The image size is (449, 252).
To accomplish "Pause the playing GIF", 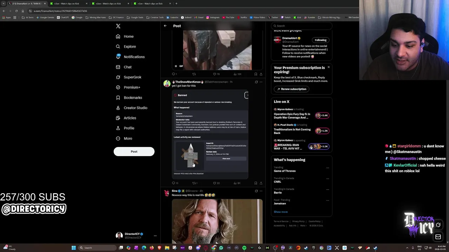I will 176,66.
